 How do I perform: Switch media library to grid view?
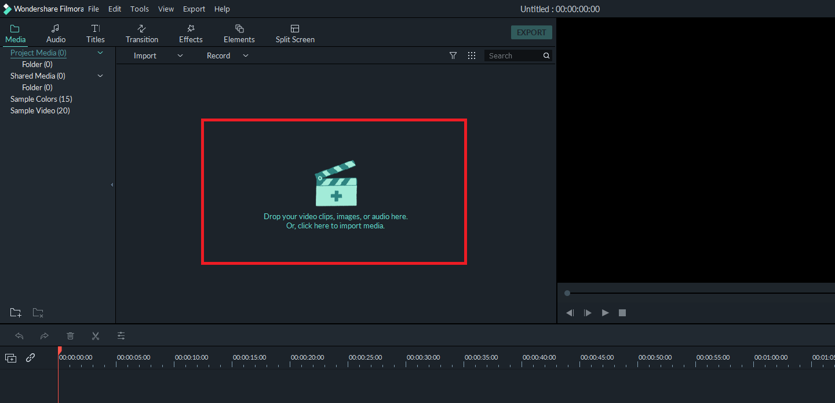point(472,55)
